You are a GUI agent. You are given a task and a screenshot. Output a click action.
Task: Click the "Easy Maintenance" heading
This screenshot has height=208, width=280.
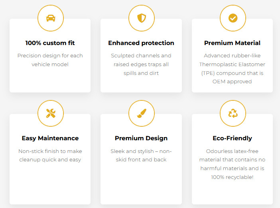pyautogui.click(x=50, y=138)
